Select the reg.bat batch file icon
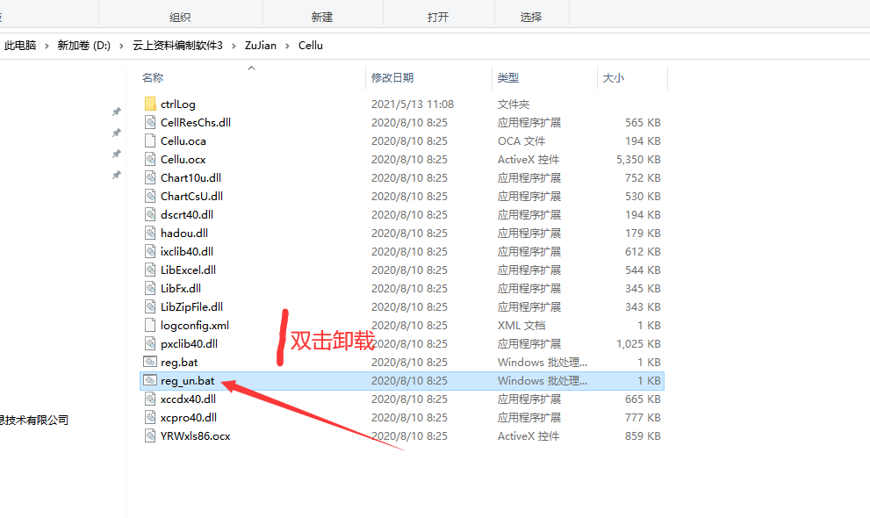 point(150,363)
